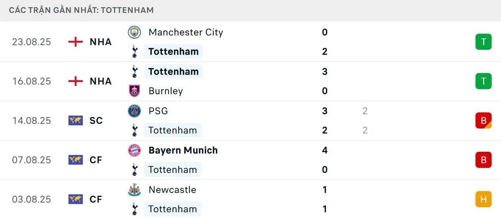Click the CF competition label for 07.08.25
This screenshot has width=501, height=218.
pos(96,160)
